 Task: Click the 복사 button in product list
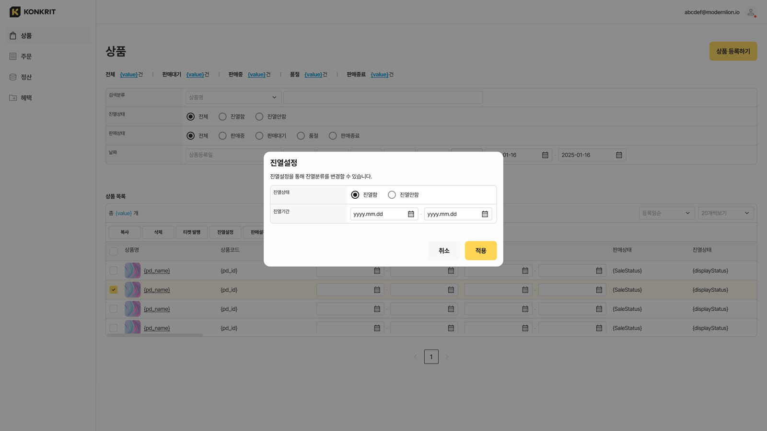pyautogui.click(x=125, y=232)
